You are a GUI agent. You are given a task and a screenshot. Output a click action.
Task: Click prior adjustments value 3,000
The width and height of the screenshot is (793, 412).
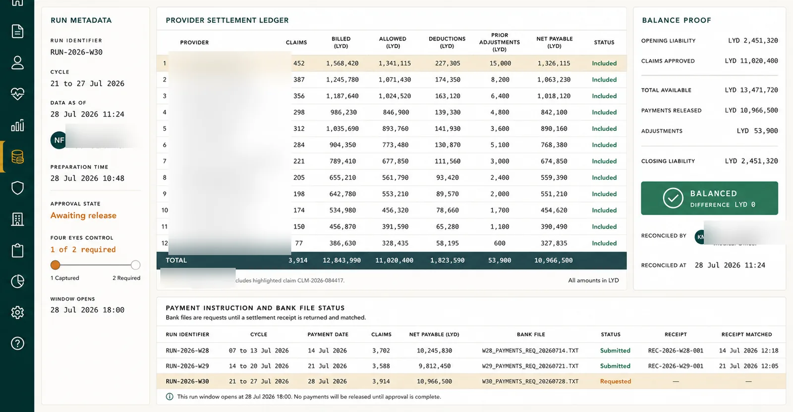click(x=500, y=161)
